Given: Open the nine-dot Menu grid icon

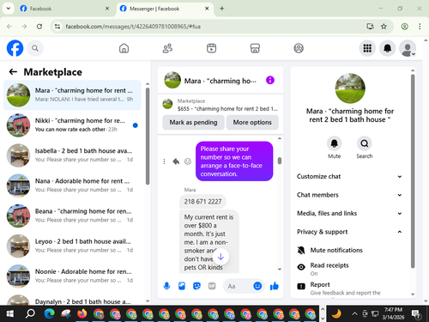Looking at the screenshot, I should pos(367,48).
